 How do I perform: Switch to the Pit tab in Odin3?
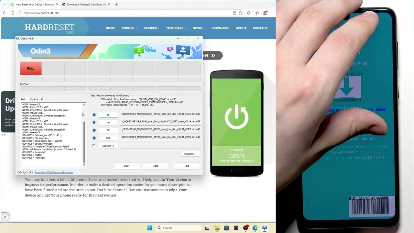point(42,99)
